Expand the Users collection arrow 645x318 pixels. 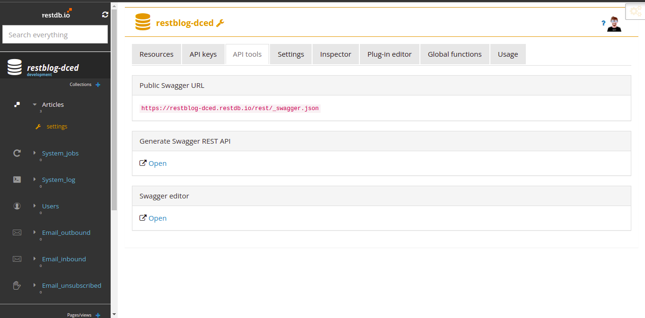coord(35,206)
